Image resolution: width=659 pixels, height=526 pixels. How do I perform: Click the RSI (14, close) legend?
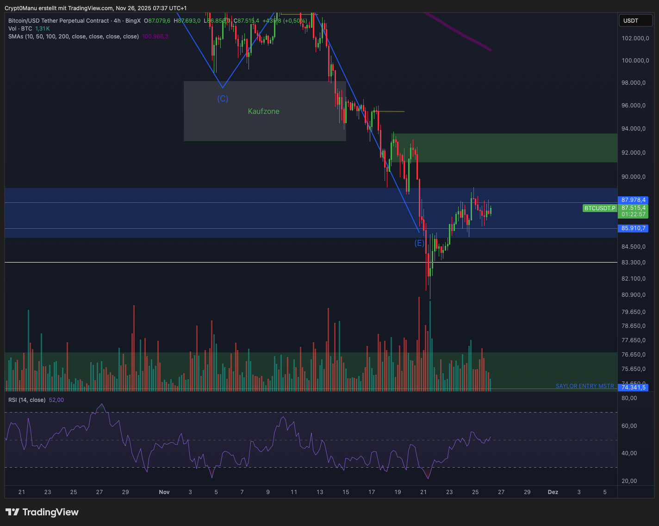click(27, 400)
